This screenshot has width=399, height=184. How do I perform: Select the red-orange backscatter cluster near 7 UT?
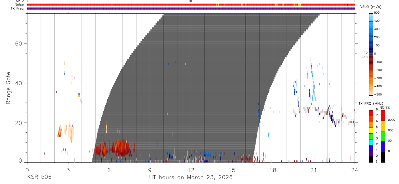pos(121,148)
